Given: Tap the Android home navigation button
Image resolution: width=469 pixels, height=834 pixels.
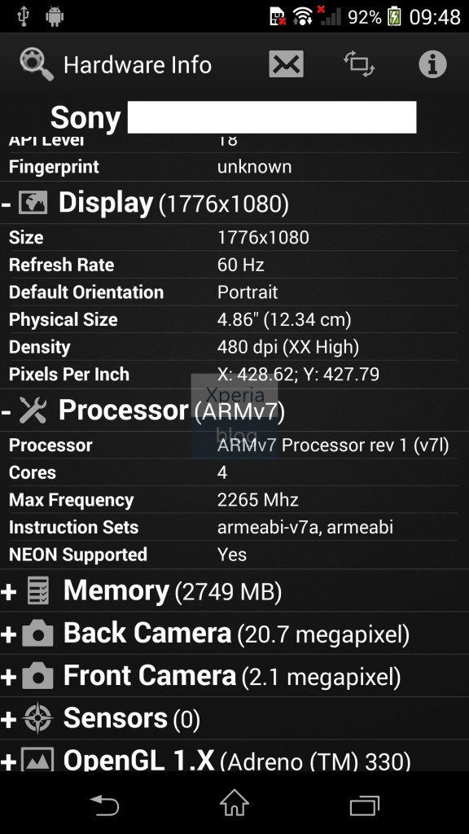Looking at the screenshot, I should click(234, 803).
